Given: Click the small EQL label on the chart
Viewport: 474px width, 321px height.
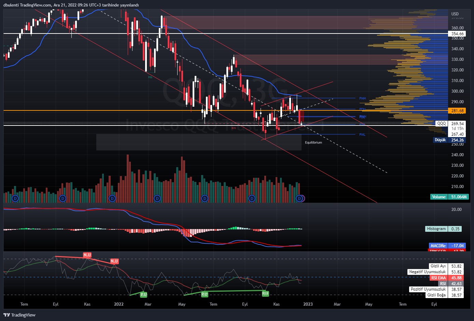Looking at the screenshot, I should 150,77.
